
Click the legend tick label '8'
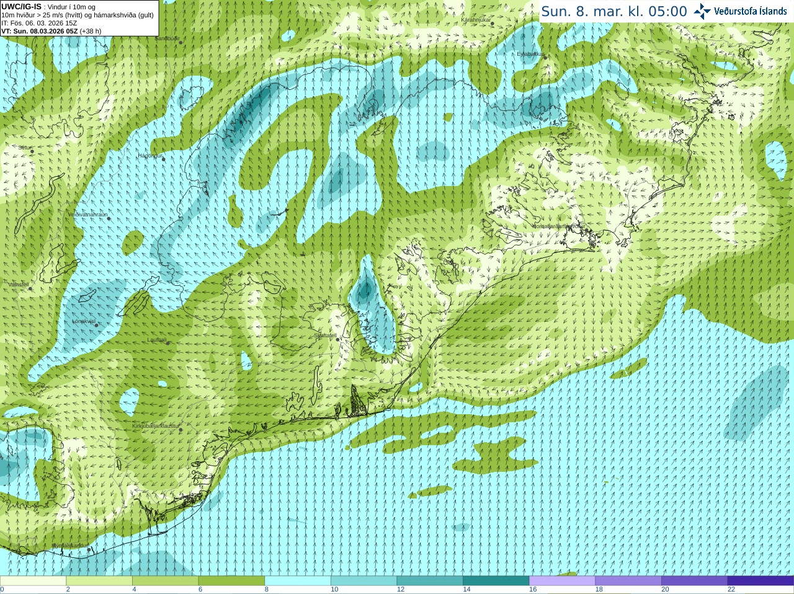267,590
